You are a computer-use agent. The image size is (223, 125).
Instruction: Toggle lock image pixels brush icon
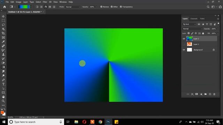(x=192, y=33)
